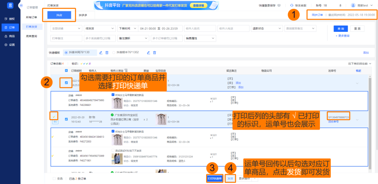Click 添加 to add express template
This screenshot has width=378, height=184.
click(x=366, y=53)
